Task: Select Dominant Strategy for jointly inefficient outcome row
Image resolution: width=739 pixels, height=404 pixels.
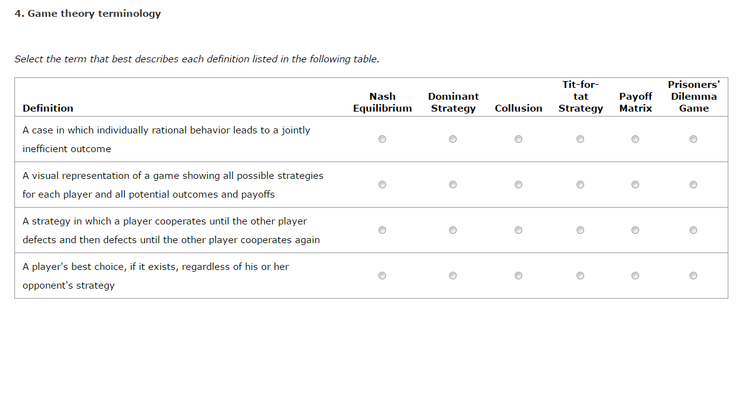Action: 453,139
